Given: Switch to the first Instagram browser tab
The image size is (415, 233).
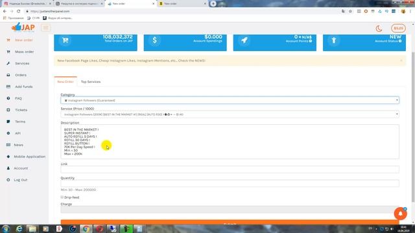Looking at the screenshot, I should point(27,4).
